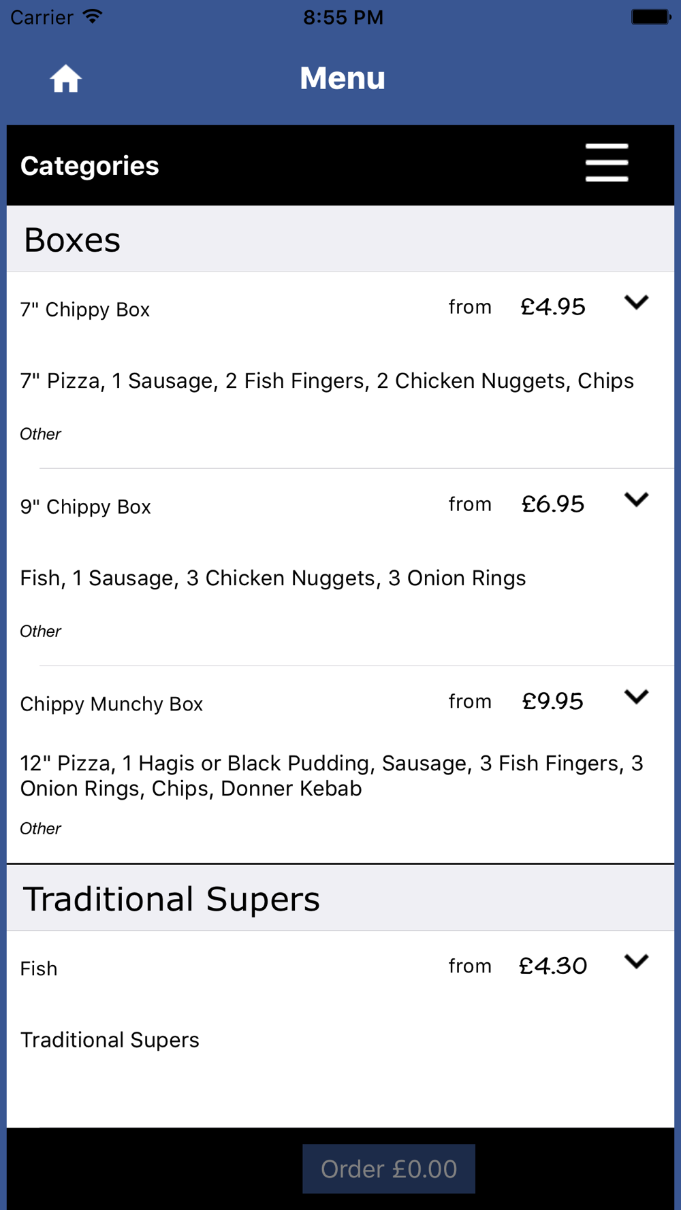Tap the Categories bar label
This screenshot has width=681, height=1210.
[89, 166]
